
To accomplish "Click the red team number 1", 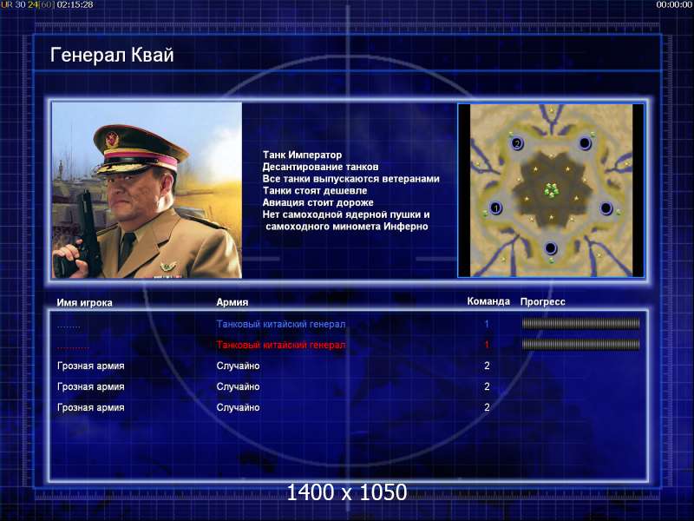I will coord(487,345).
